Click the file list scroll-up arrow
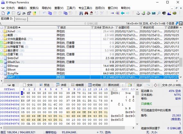 pos(181,28)
